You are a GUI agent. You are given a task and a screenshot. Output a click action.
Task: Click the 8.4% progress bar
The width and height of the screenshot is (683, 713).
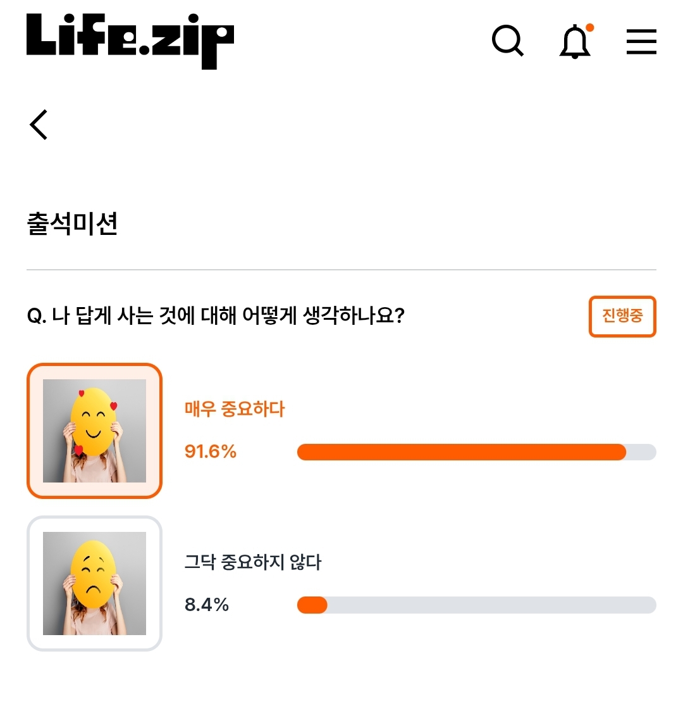coord(476,605)
